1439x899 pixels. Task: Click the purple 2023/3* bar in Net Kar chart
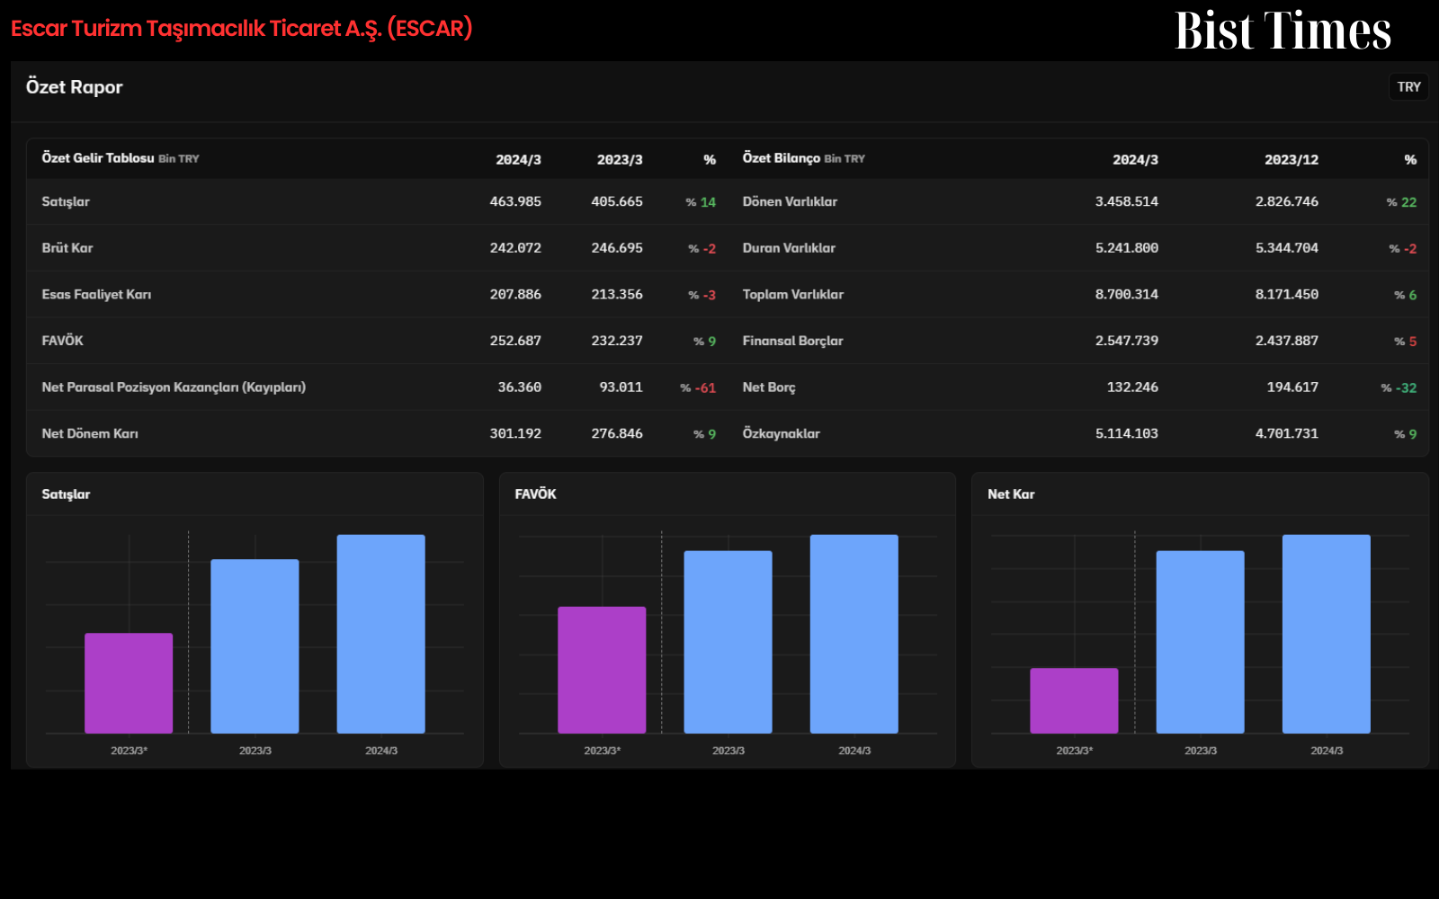(1074, 700)
